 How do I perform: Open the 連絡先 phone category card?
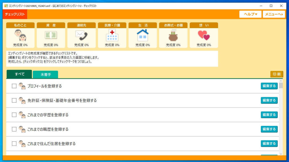82,35
